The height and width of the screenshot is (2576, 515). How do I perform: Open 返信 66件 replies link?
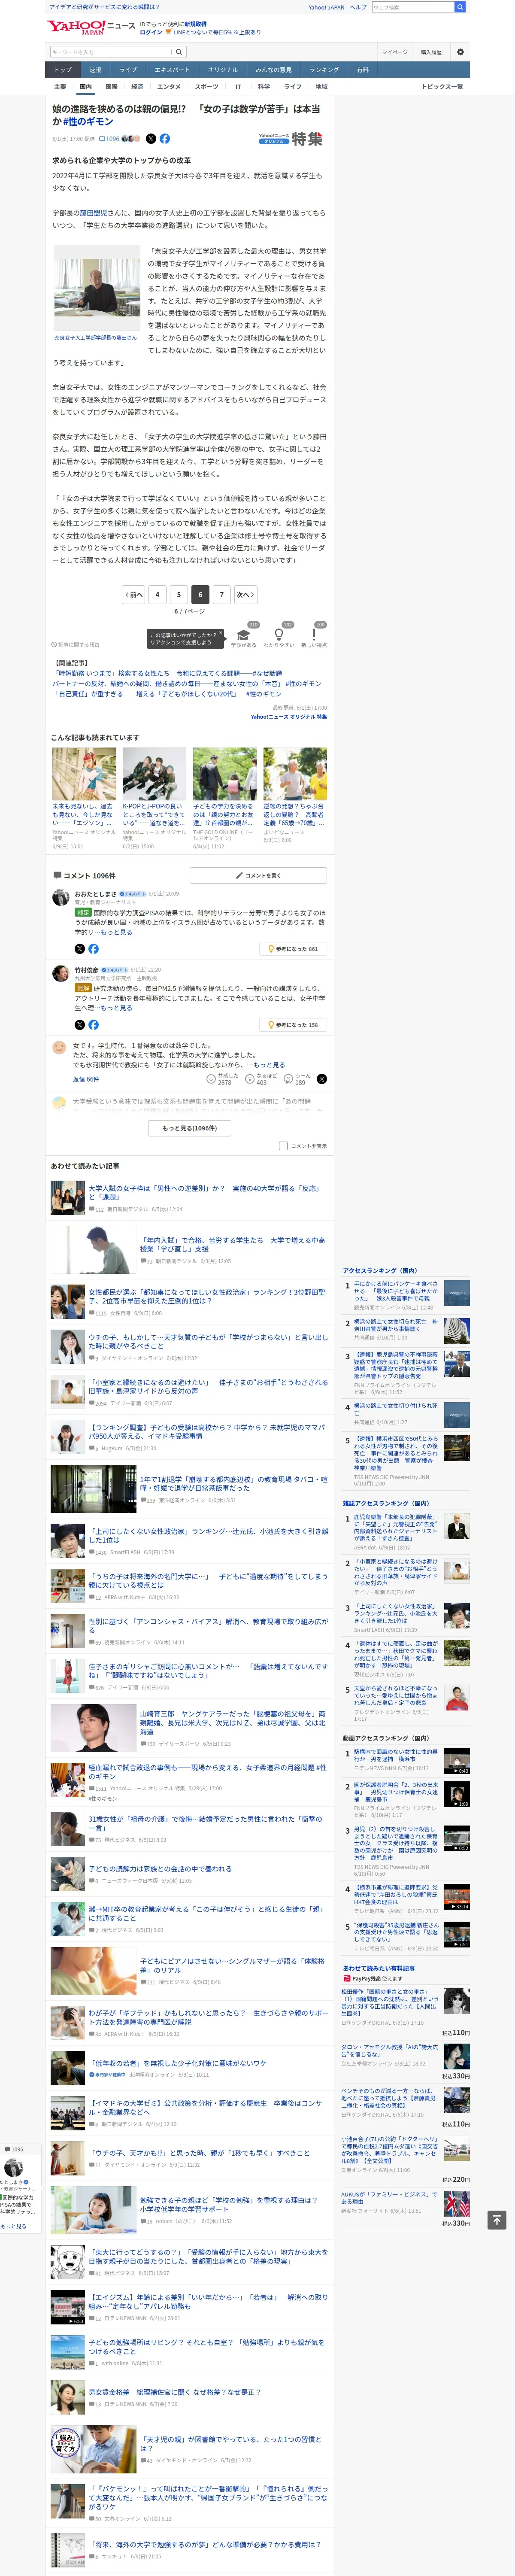point(86,1079)
